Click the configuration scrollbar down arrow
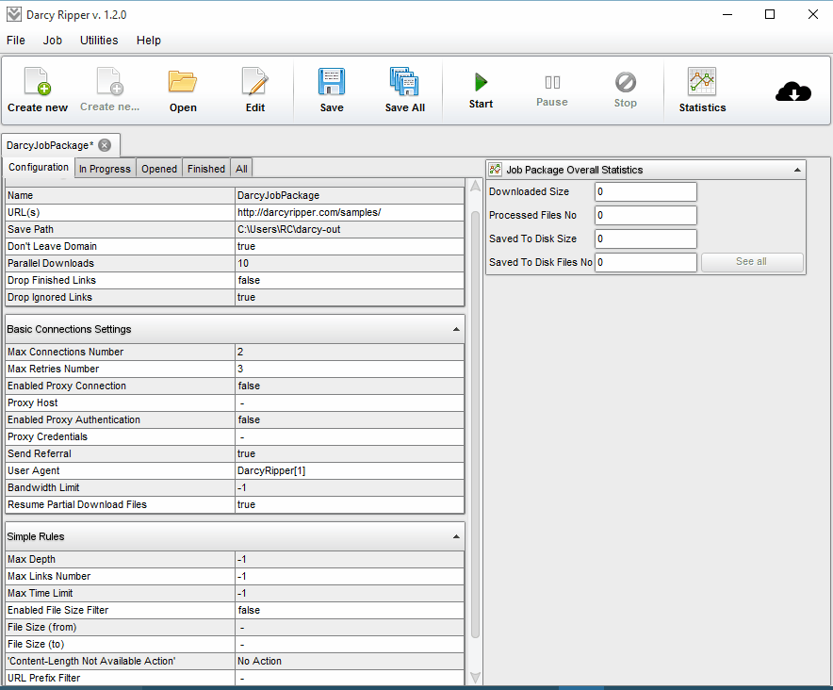This screenshot has height=690, width=833. (476, 677)
